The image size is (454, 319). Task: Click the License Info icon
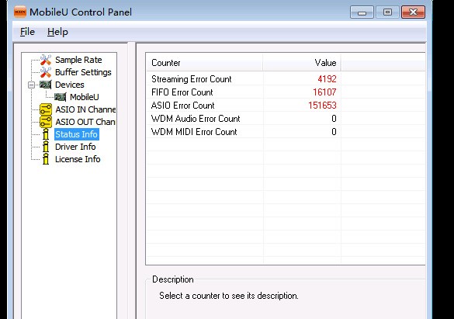click(46, 159)
